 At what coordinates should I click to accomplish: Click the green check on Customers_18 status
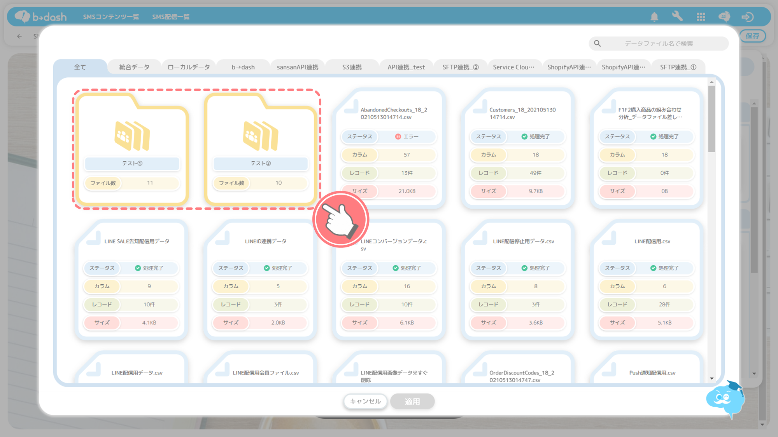click(524, 137)
